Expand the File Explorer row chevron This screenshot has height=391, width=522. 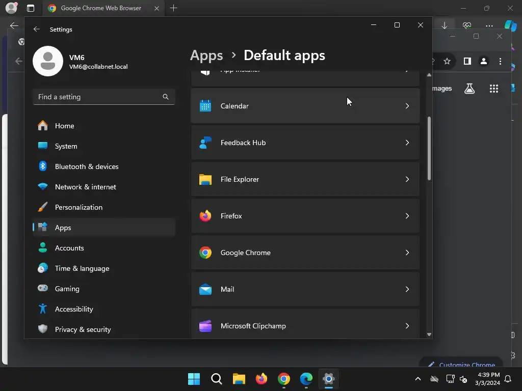pyautogui.click(x=407, y=179)
